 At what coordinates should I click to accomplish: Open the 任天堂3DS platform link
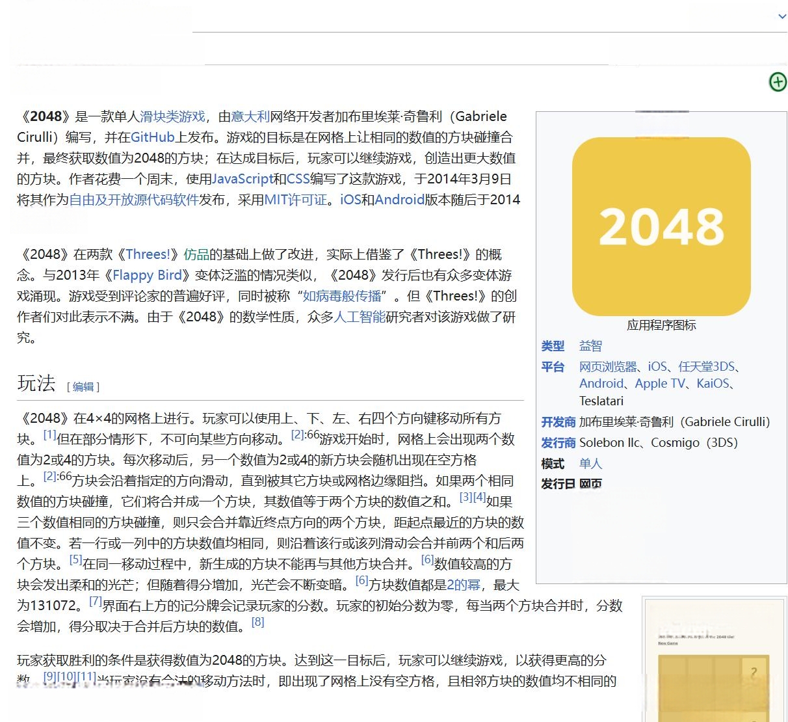pos(706,367)
